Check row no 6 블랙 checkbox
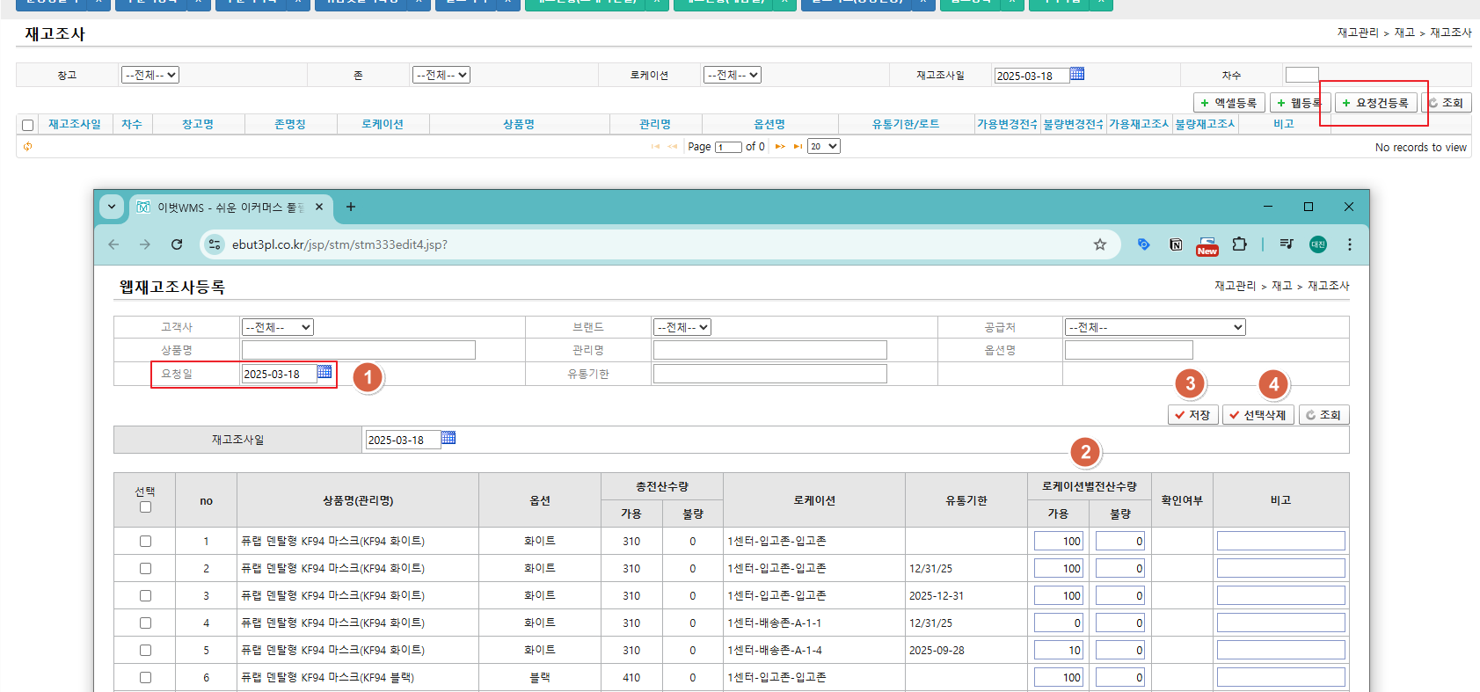 coord(145,678)
